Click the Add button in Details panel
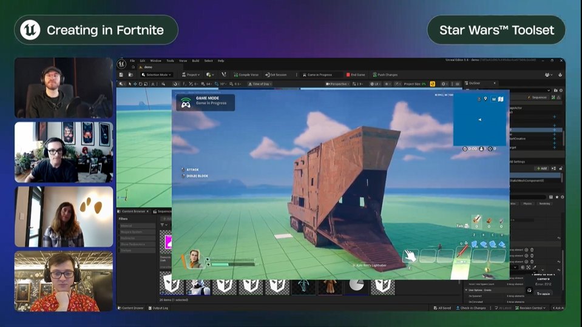This screenshot has height=327, width=582. [542, 169]
